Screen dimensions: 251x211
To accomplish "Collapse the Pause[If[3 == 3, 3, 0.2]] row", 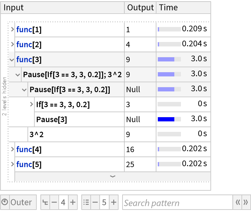I will click(25, 90).
